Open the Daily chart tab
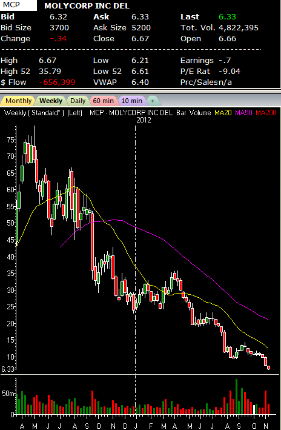 click(x=78, y=101)
